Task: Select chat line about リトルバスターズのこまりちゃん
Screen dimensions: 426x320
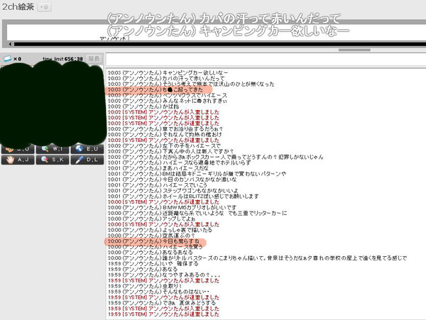Action: pos(257,258)
